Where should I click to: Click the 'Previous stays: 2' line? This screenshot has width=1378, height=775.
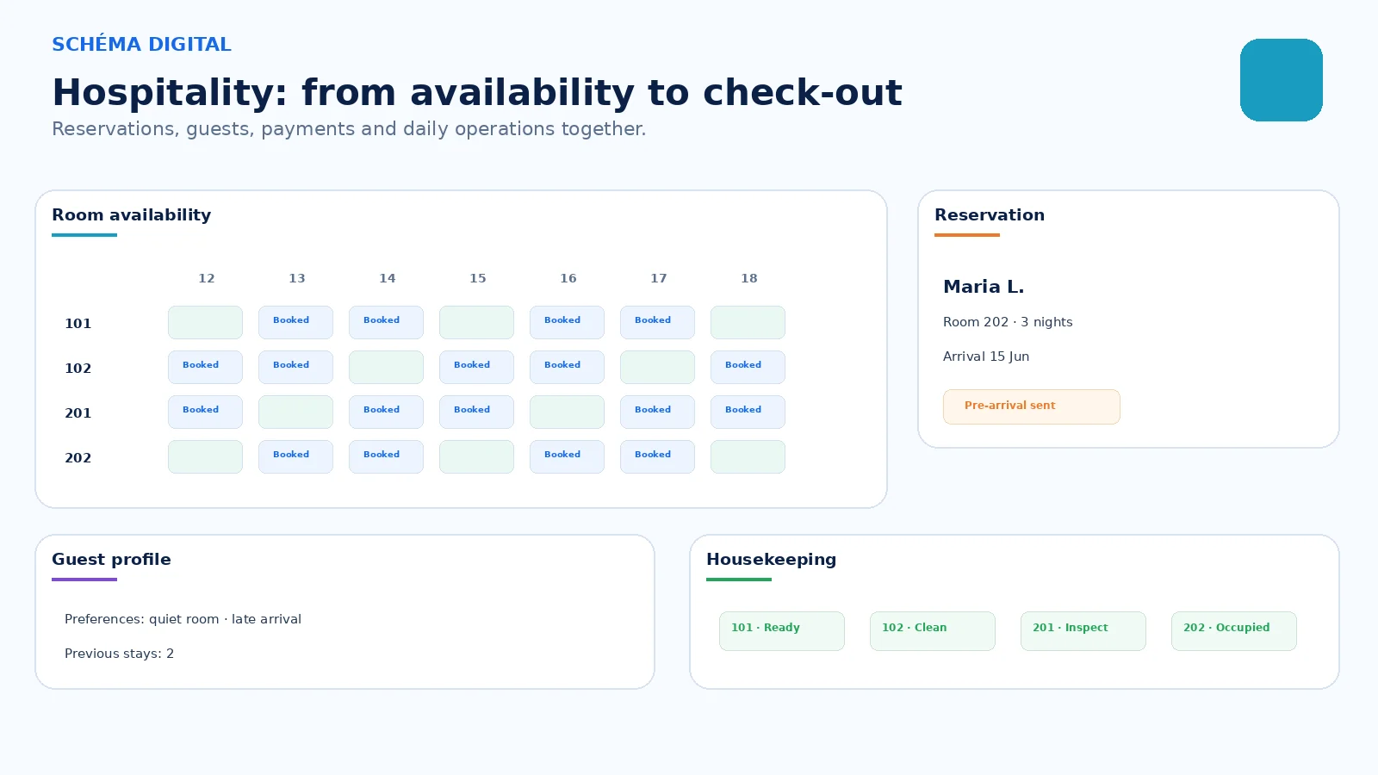click(119, 654)
